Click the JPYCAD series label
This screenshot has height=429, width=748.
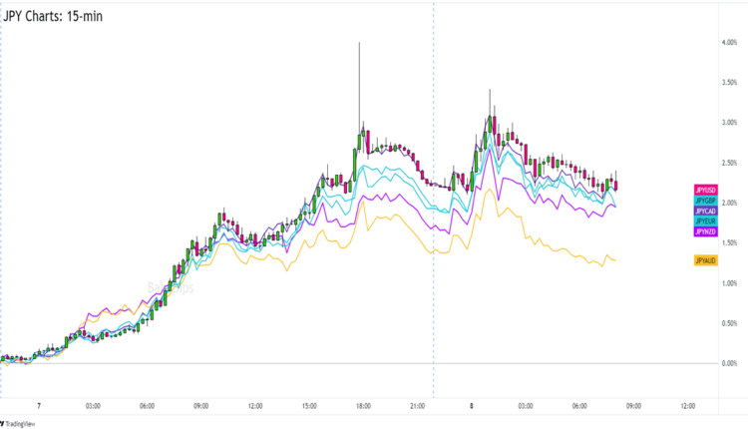click(x=705, y=212)
